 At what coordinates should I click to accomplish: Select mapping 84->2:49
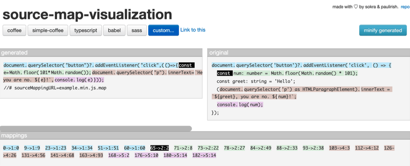pyautogui.click(x=261, y=148)
